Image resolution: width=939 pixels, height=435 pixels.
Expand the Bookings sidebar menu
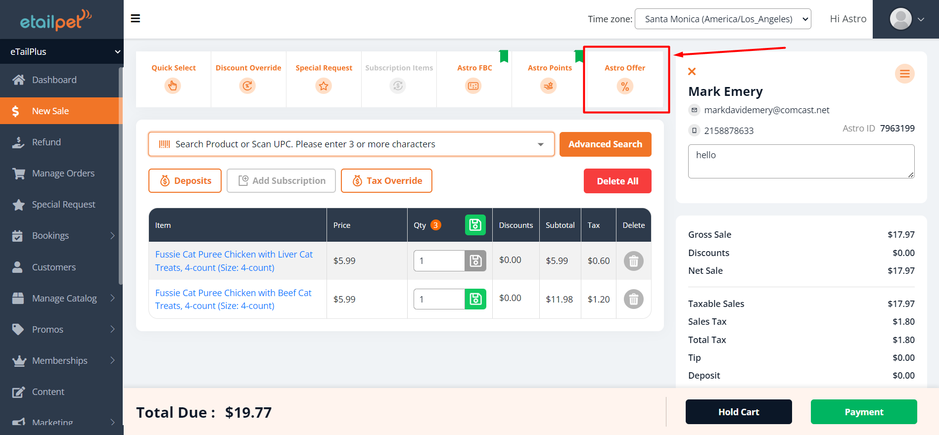(x=61, y=236)
